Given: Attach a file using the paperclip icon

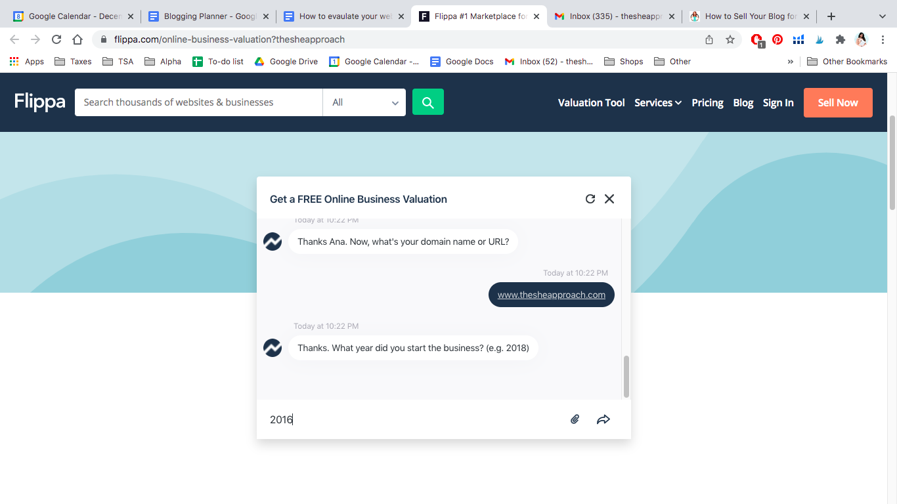Looking at the screenshot, I should pos(575,419).
